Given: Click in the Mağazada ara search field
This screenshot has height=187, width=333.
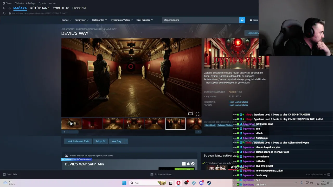Looking at the screenshot, I should tap(201, 20).
